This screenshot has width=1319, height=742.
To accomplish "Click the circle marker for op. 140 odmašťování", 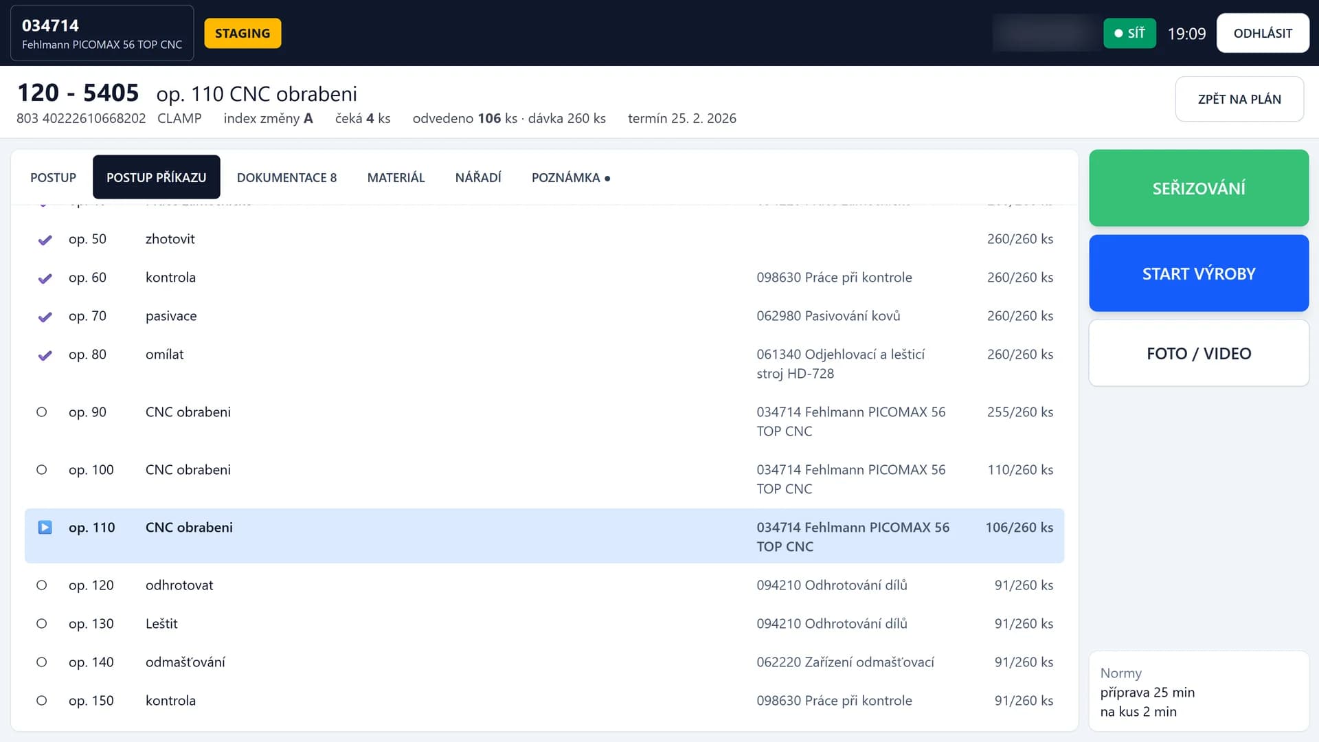I will click(42, 662).
